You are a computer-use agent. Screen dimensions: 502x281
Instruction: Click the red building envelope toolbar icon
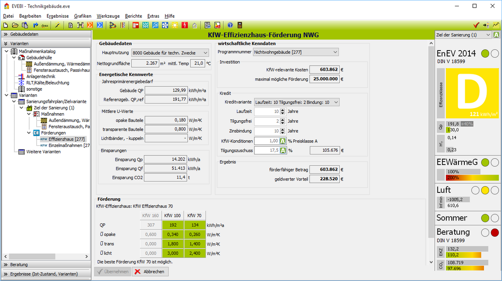click(136, 25)
